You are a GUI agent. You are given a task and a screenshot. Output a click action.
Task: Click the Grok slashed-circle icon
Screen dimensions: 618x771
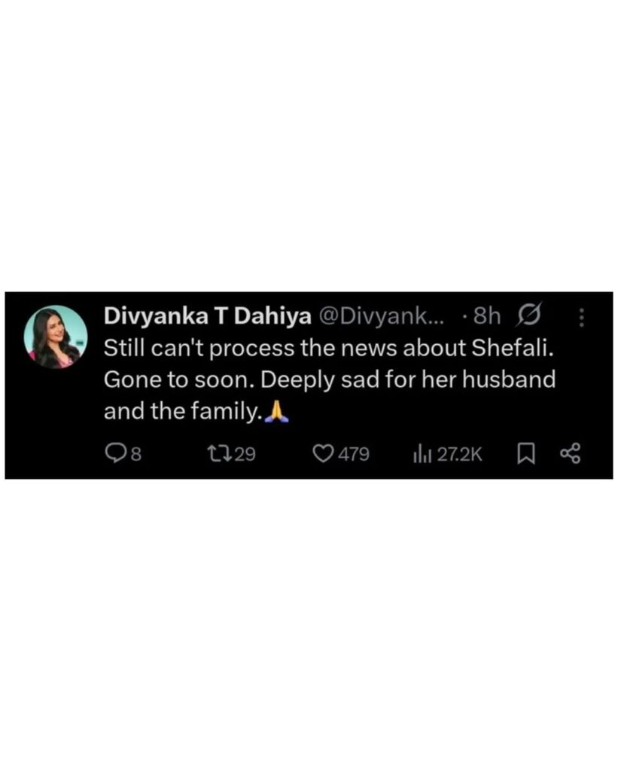coord(528,315)
